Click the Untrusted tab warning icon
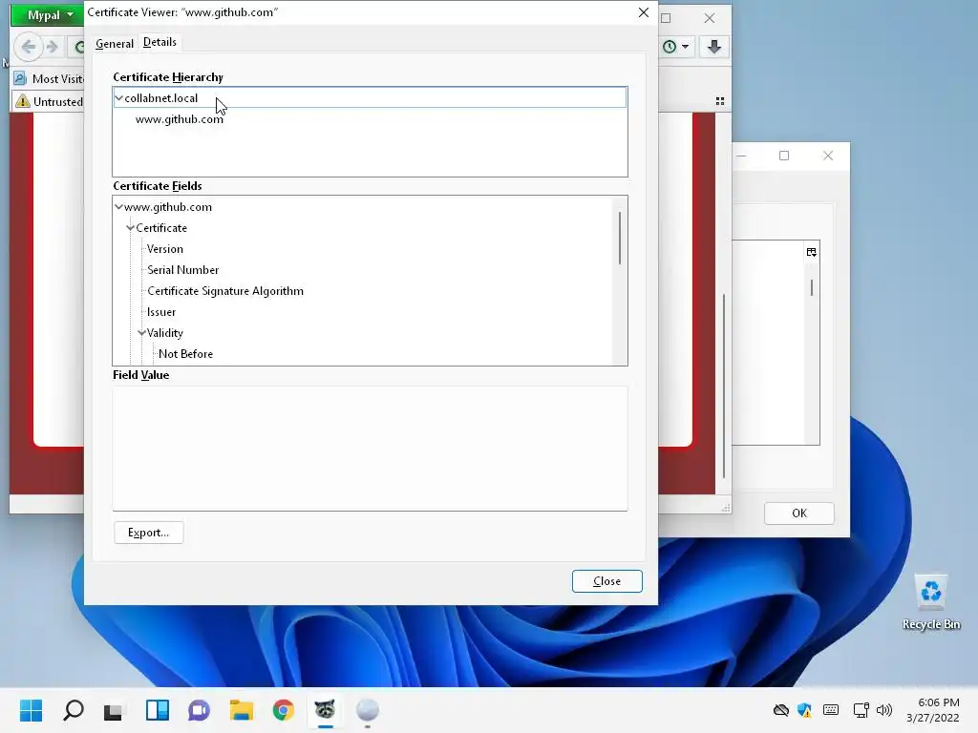 (x=23, y=101)
